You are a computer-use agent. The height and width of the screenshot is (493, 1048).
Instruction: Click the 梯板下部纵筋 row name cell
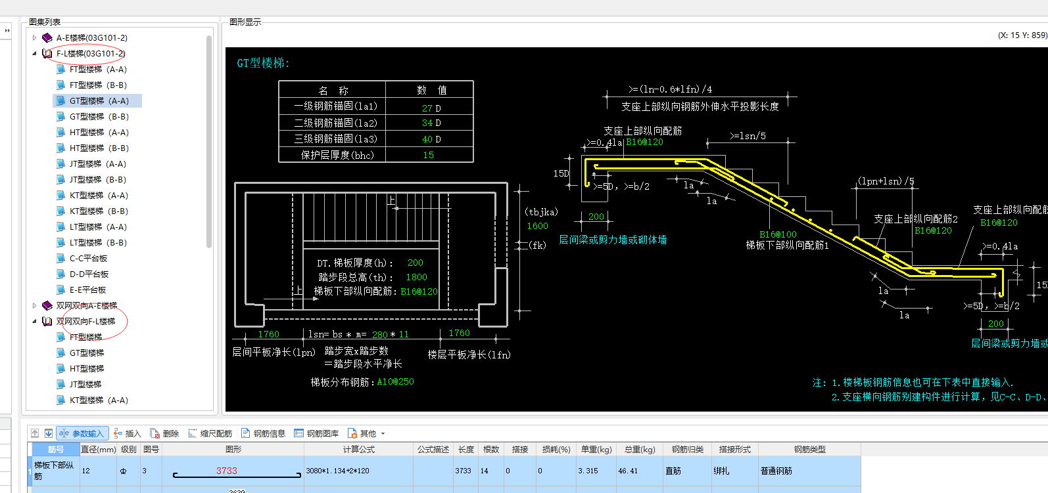pyautogui.click(x=56, y=471)
